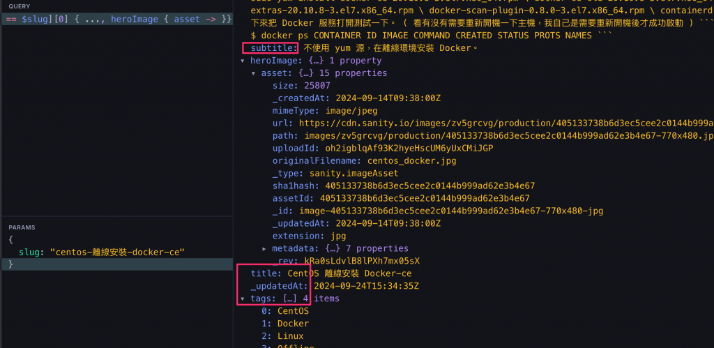The image size is (714, 348).
Task: Open the cdn.sanity.io image url value
Action: (506, 123)
